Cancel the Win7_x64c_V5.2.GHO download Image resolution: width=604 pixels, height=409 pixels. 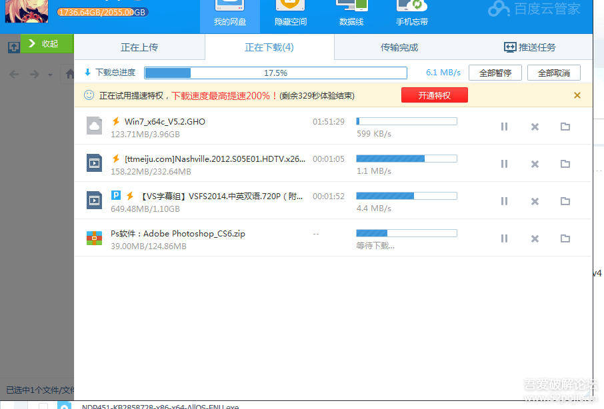535,127
